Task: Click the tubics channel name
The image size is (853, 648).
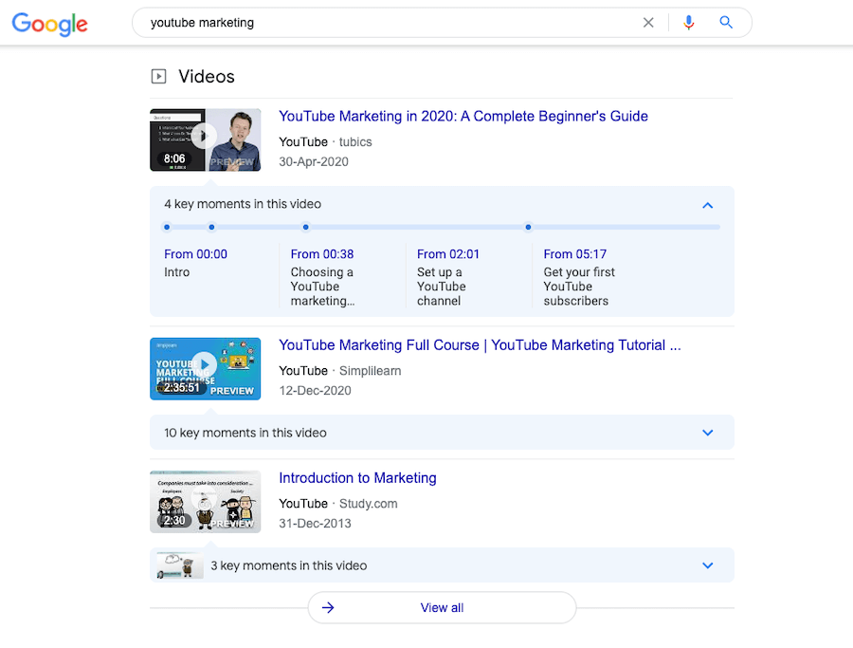Action: point(355,142)
